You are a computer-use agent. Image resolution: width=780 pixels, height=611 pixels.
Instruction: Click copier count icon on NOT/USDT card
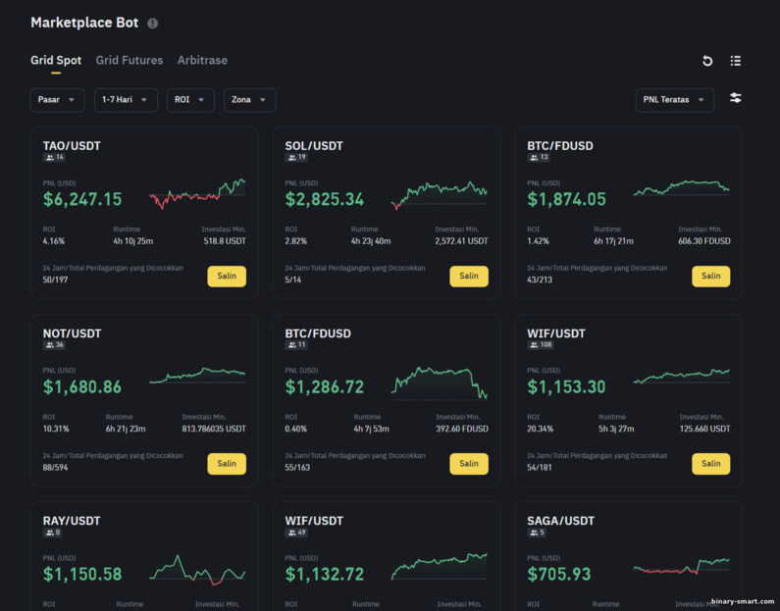coord(50,345)
